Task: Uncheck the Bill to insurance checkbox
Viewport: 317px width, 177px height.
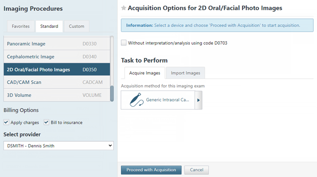Action: [46, 123]
